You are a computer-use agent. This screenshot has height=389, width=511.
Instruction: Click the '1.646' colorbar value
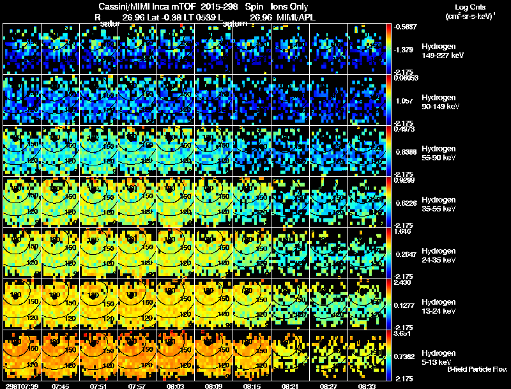pos(402,231)
